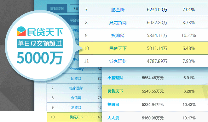The image size is (208, 122).
Task: Click rank 9 beside 易贷网 in back table
Action: coord(53,107)
